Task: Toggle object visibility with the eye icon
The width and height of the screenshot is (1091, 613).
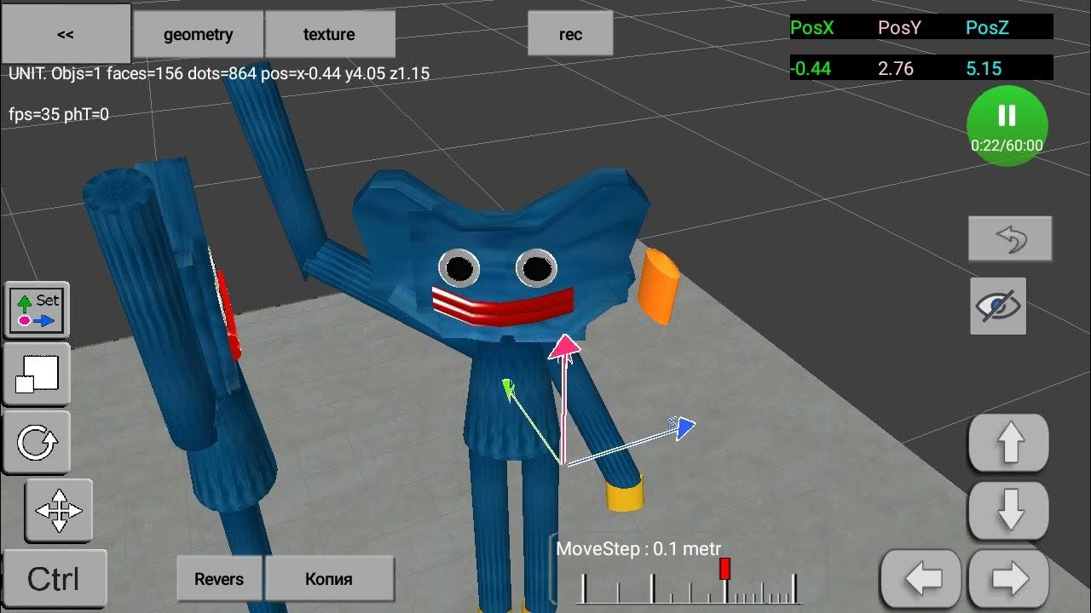Action: point(998,306)
